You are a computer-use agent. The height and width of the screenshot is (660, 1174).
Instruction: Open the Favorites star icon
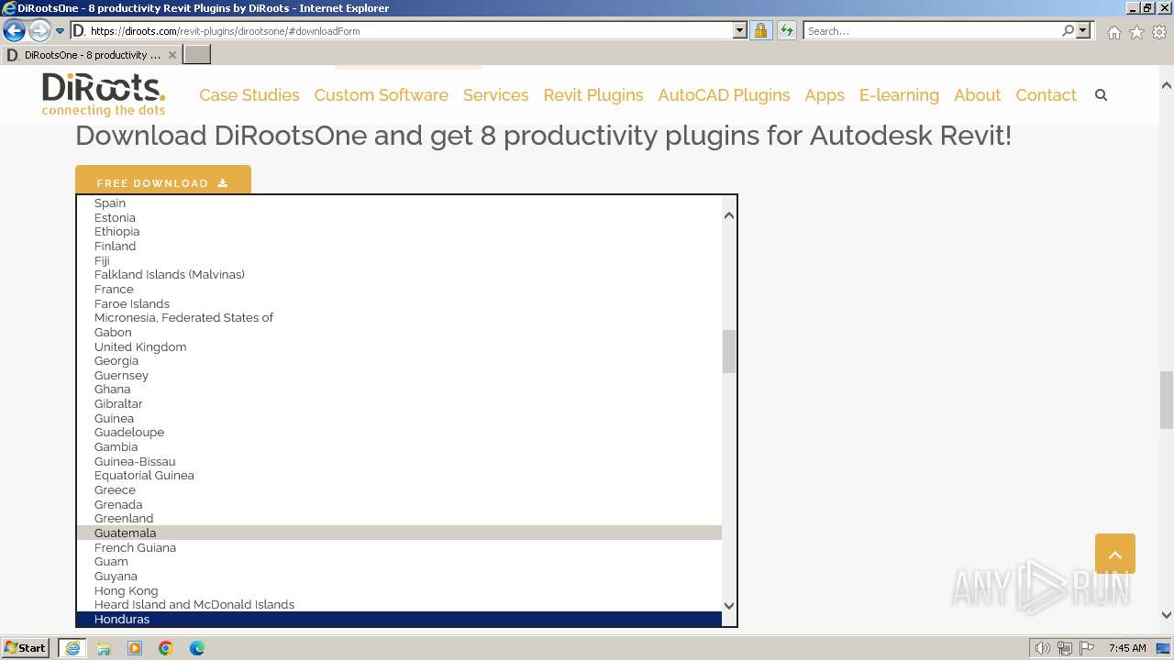[1136, 32]
